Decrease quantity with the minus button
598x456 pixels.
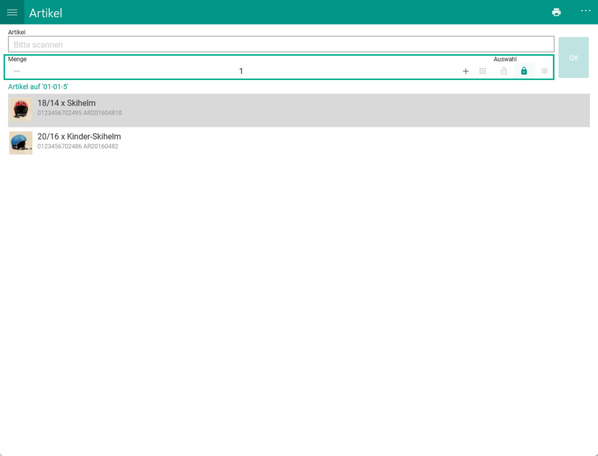[17, 71]
